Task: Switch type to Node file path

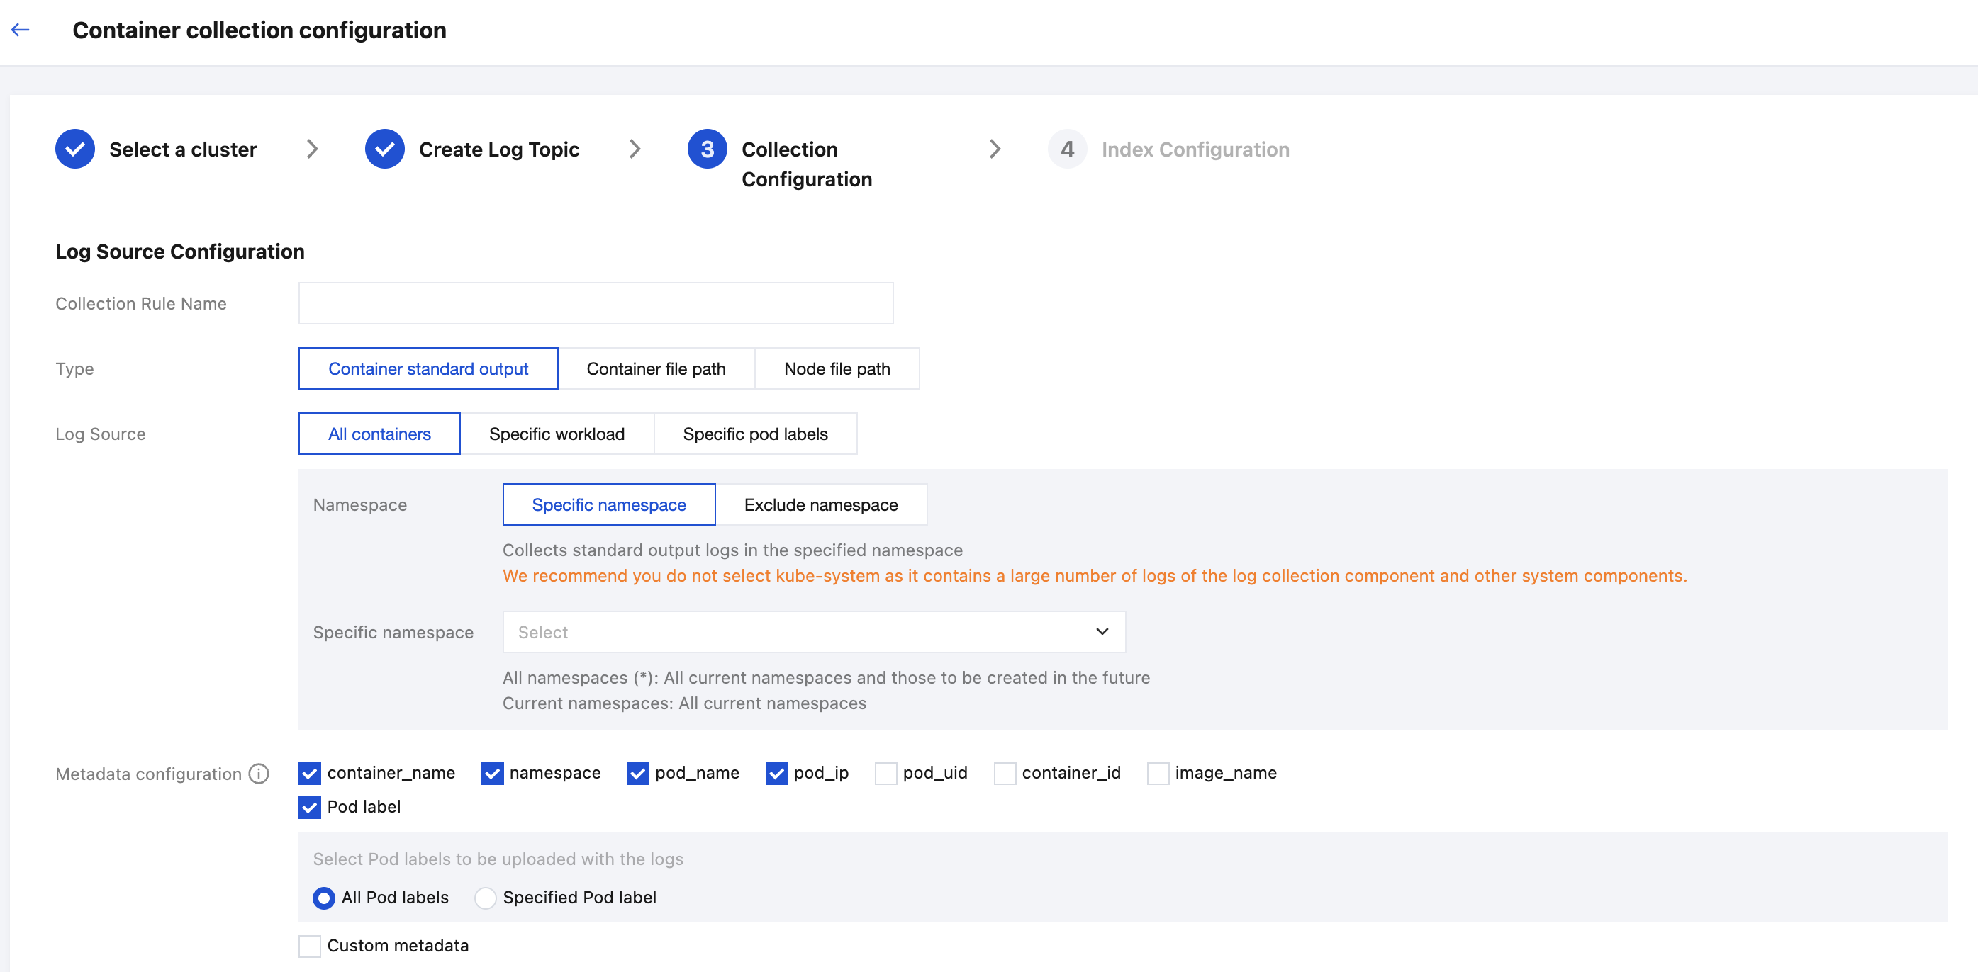Action: click(836, 369)
